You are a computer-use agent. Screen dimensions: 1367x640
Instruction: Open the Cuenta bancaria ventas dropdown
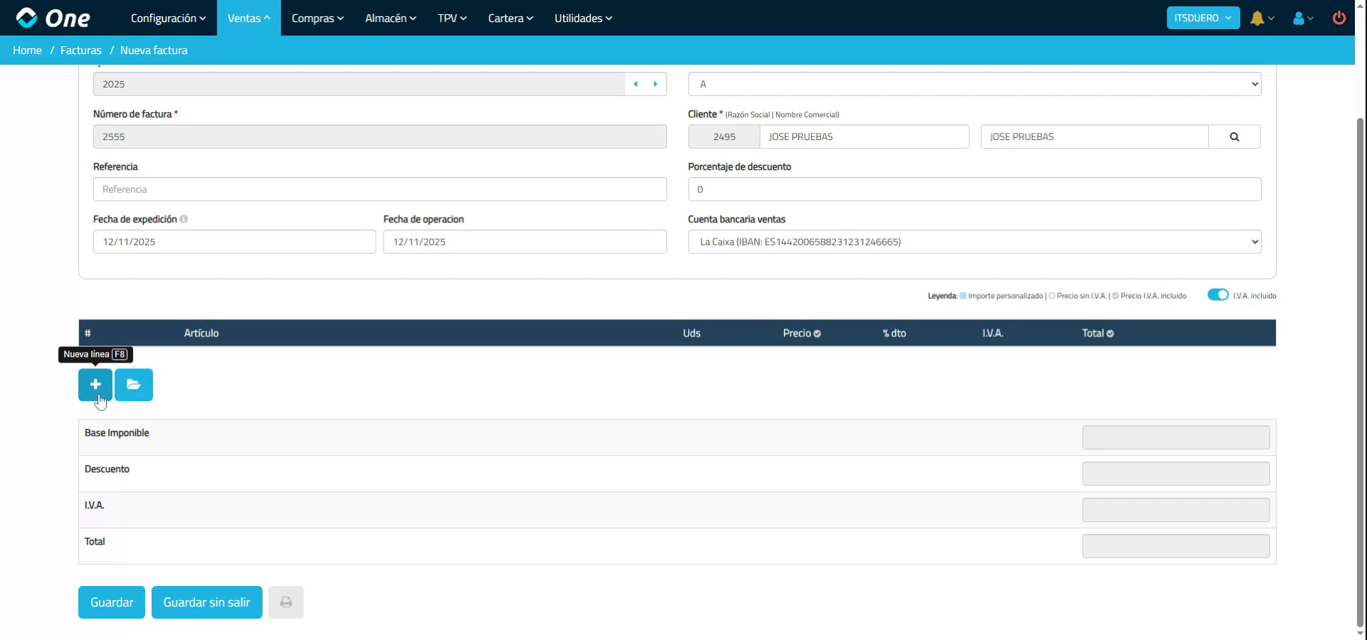coord(973,241)
